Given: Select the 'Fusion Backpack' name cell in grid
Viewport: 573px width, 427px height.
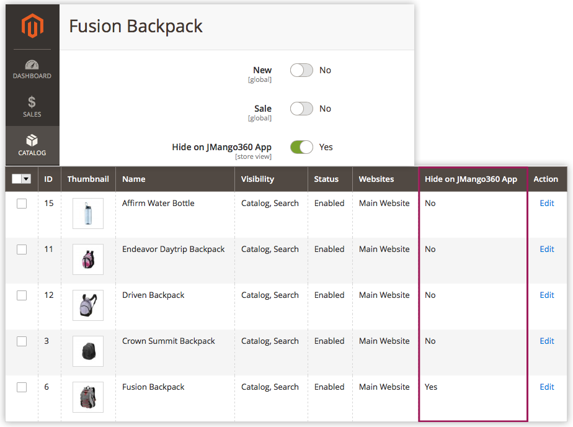Looking at the screenshot, I should click(x=153, y=387).
